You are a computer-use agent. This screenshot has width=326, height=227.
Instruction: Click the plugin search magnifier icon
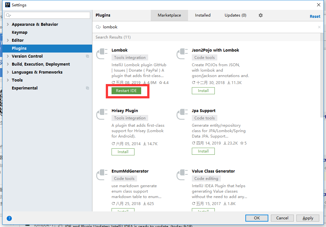98,27
